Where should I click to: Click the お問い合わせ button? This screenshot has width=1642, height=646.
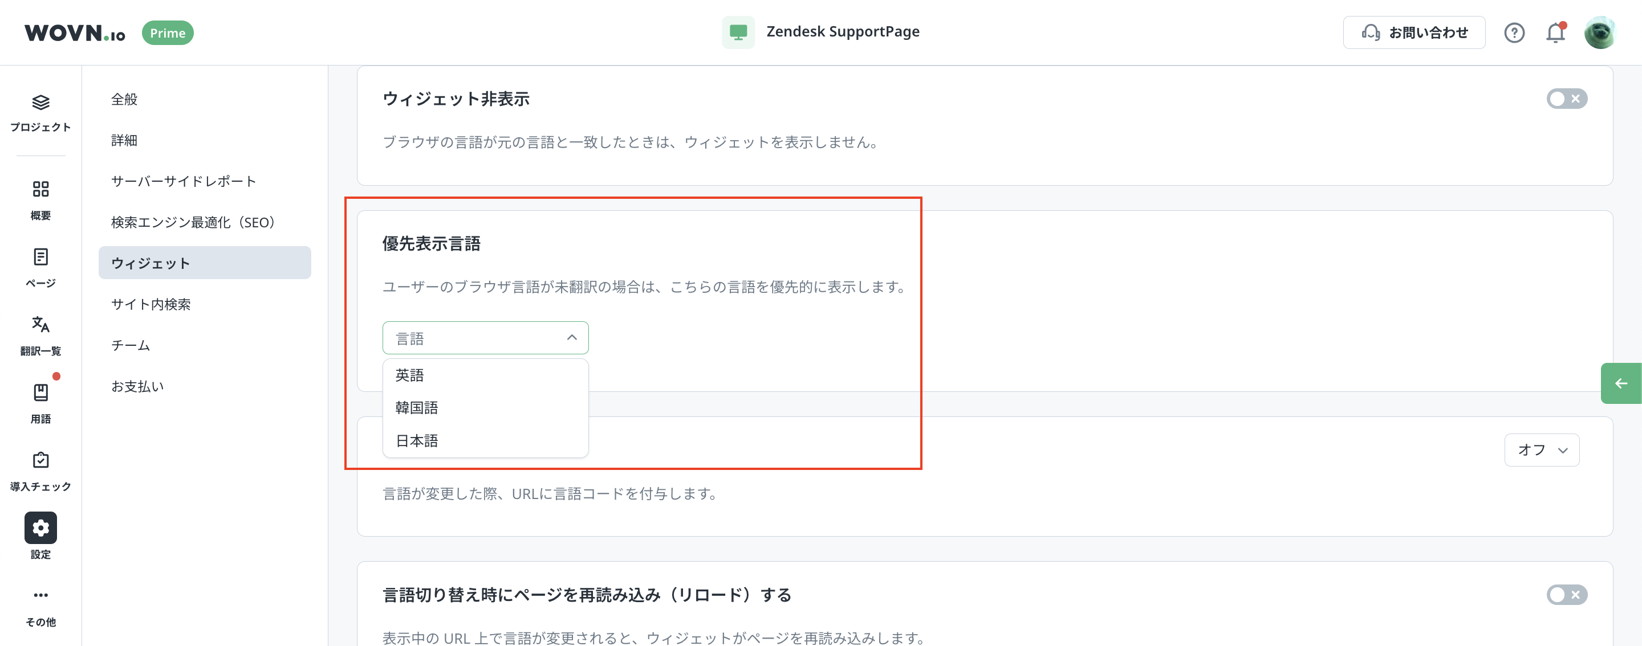point(1413,32)
